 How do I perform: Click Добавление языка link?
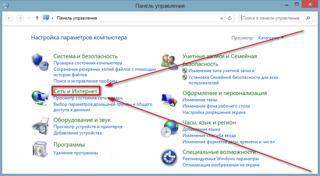[201, 129]
